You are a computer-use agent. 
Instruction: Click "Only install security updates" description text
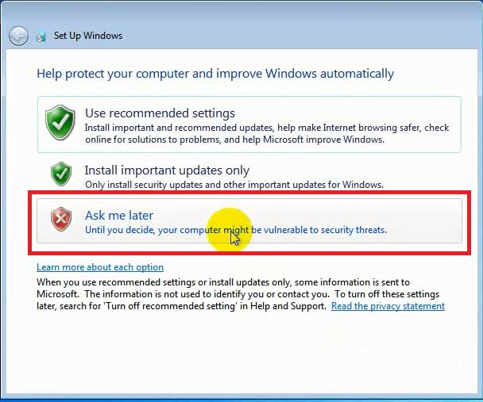234,185
